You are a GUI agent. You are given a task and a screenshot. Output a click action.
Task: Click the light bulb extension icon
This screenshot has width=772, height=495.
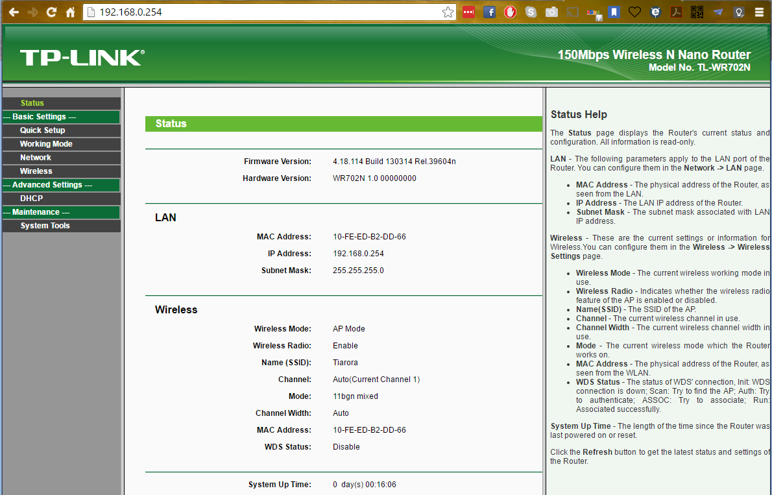(x=738, y=12)
